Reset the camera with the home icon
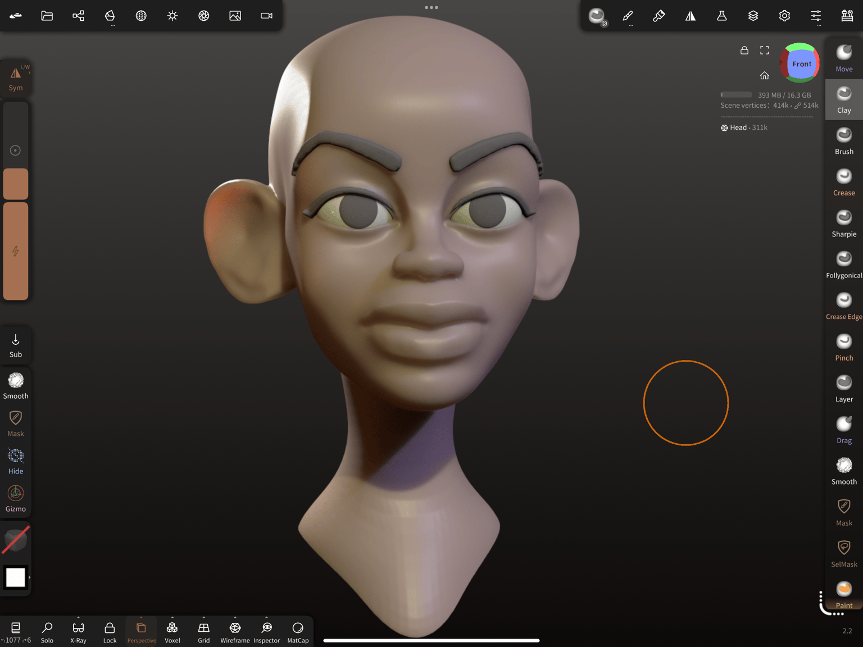 765,75
